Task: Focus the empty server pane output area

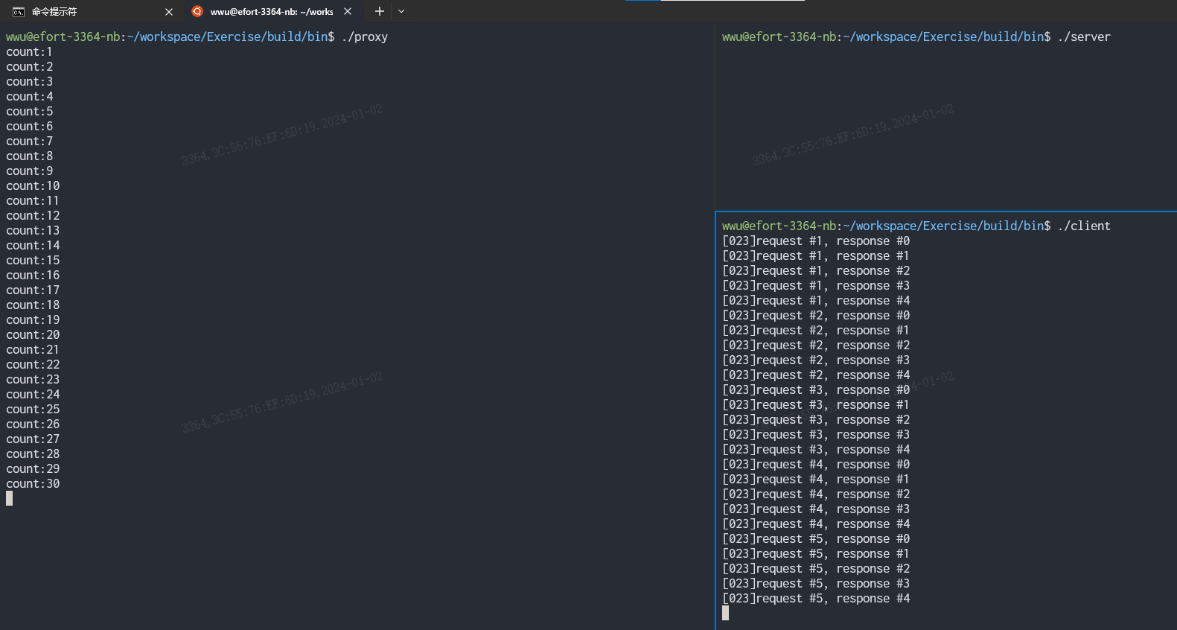Action: tap(945, 127)
